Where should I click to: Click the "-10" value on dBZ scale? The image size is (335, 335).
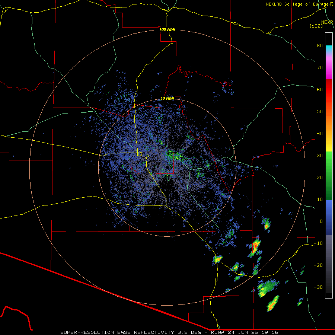point(318,243)
